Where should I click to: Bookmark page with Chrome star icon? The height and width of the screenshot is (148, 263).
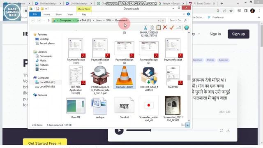[x=231, y=11]
